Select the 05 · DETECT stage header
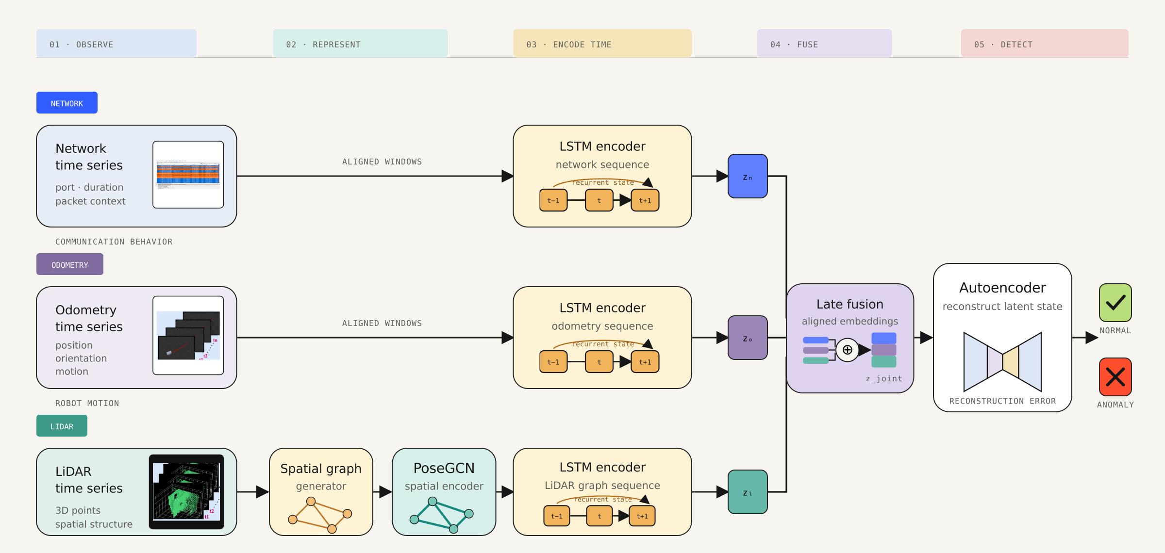 click(1045, 44)
